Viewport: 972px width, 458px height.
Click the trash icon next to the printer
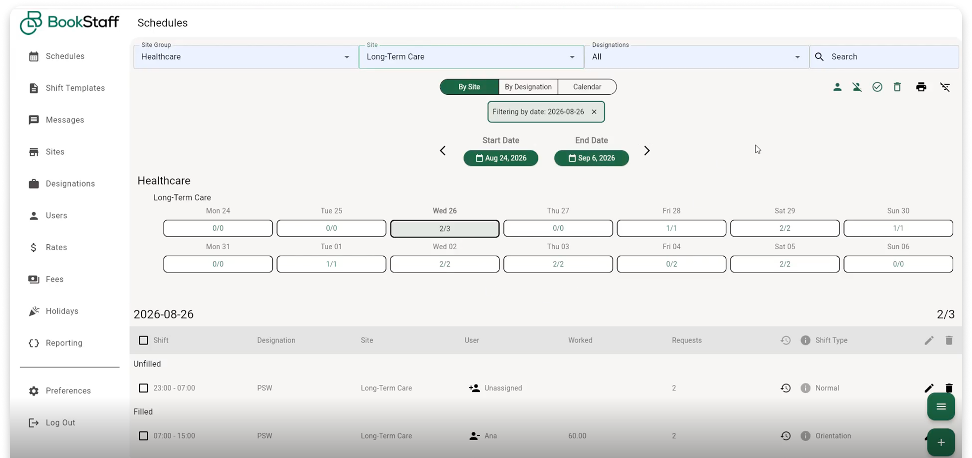pos(897,87)
